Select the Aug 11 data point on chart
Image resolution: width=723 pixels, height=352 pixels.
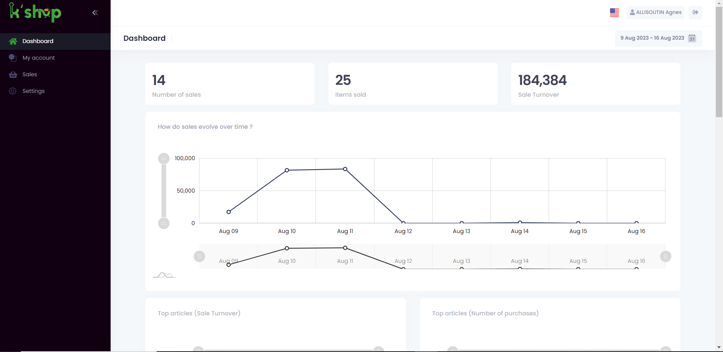(345, 169)
